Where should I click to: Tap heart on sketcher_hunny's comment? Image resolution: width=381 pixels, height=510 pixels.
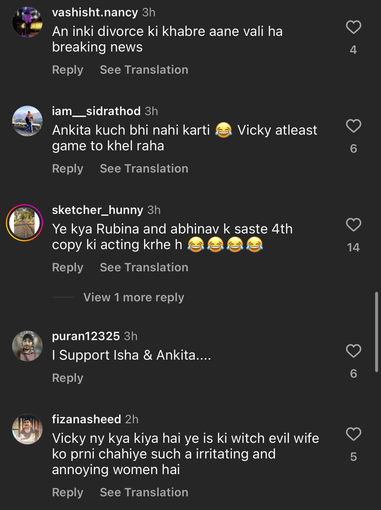tap(353, 225)
